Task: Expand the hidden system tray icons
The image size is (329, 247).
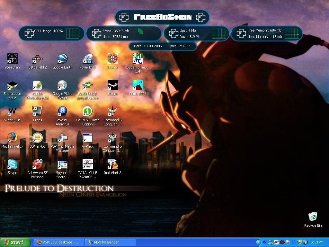Action: 258,242
